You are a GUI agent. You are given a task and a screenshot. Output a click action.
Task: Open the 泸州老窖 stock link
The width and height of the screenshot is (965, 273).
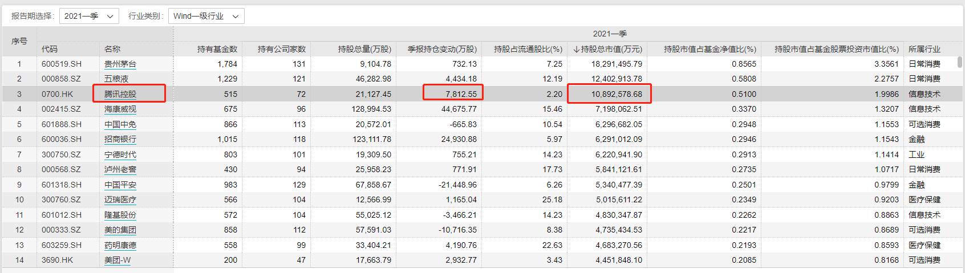120,169
